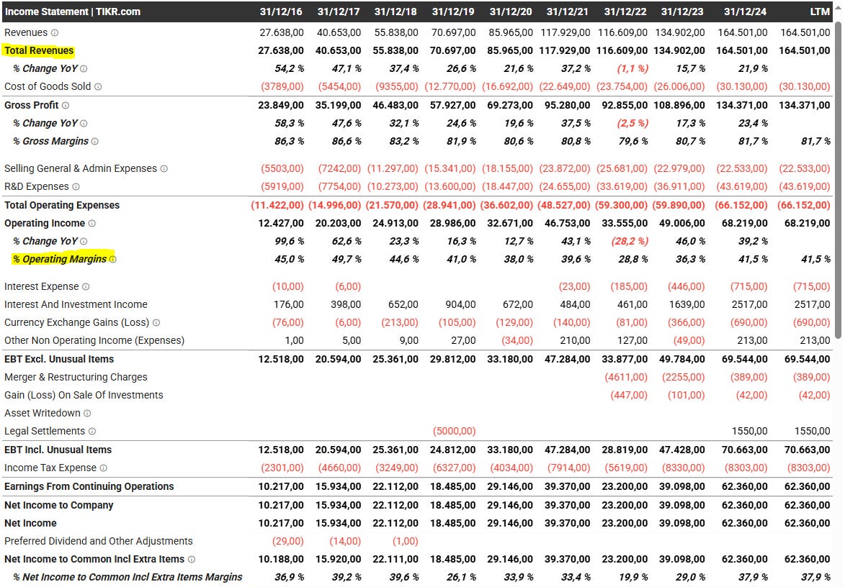
Task: Click info icon beside % Operating Margins
Action: (112, 260)
